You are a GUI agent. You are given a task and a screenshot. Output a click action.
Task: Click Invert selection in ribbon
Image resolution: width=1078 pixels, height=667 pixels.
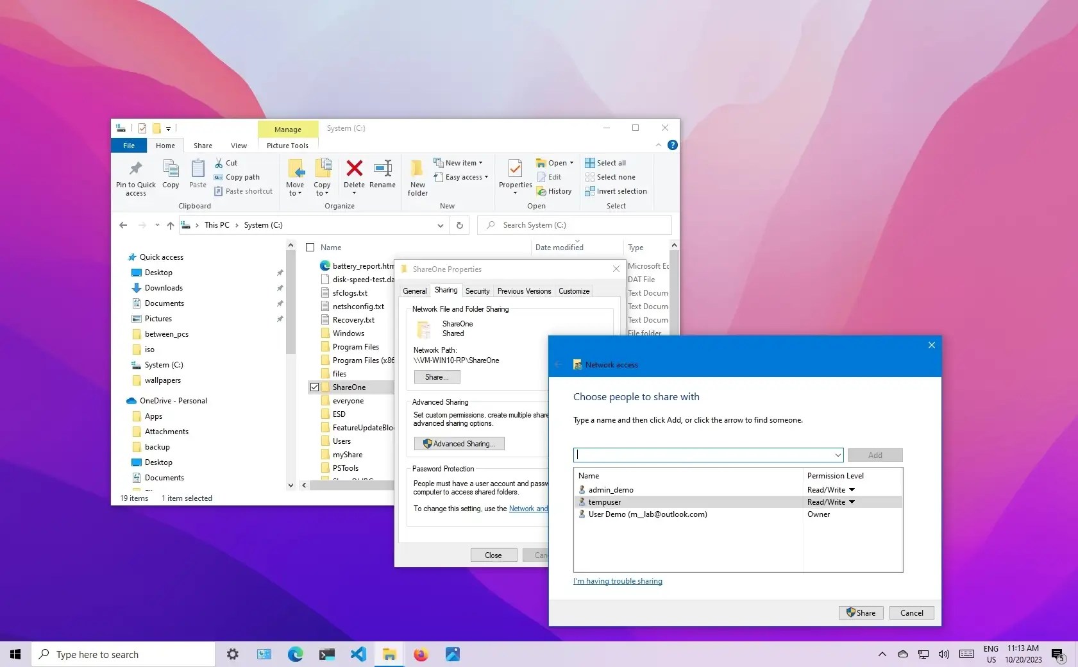point(616,191)
